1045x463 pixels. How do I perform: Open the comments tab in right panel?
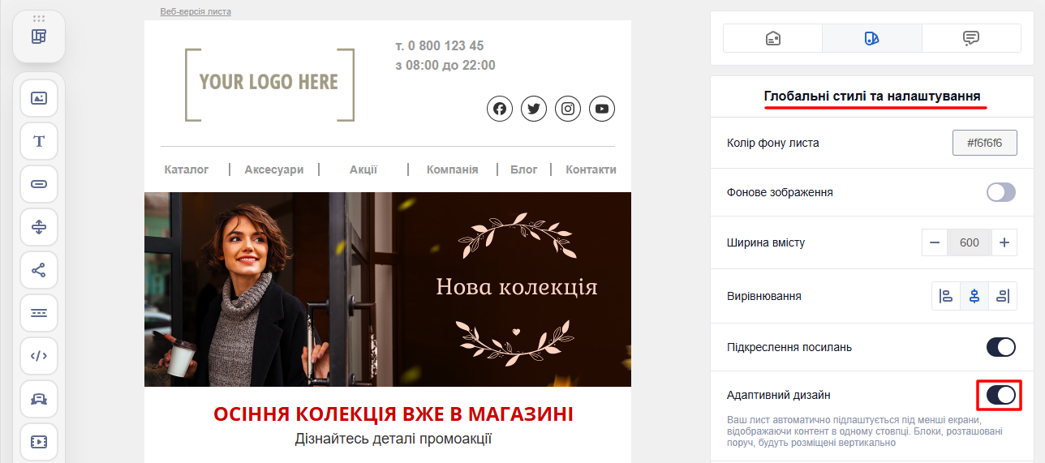pyautogui.click(x=971, y=38)
